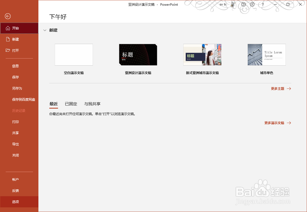The height and width of the screenshot is (212, 307).
Task: Click the new document icon beside 新建
Action: [8, 39]
